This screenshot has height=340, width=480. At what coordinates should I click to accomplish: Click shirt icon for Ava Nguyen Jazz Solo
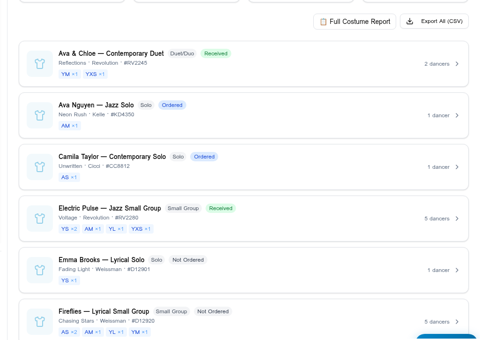(40, 115)
